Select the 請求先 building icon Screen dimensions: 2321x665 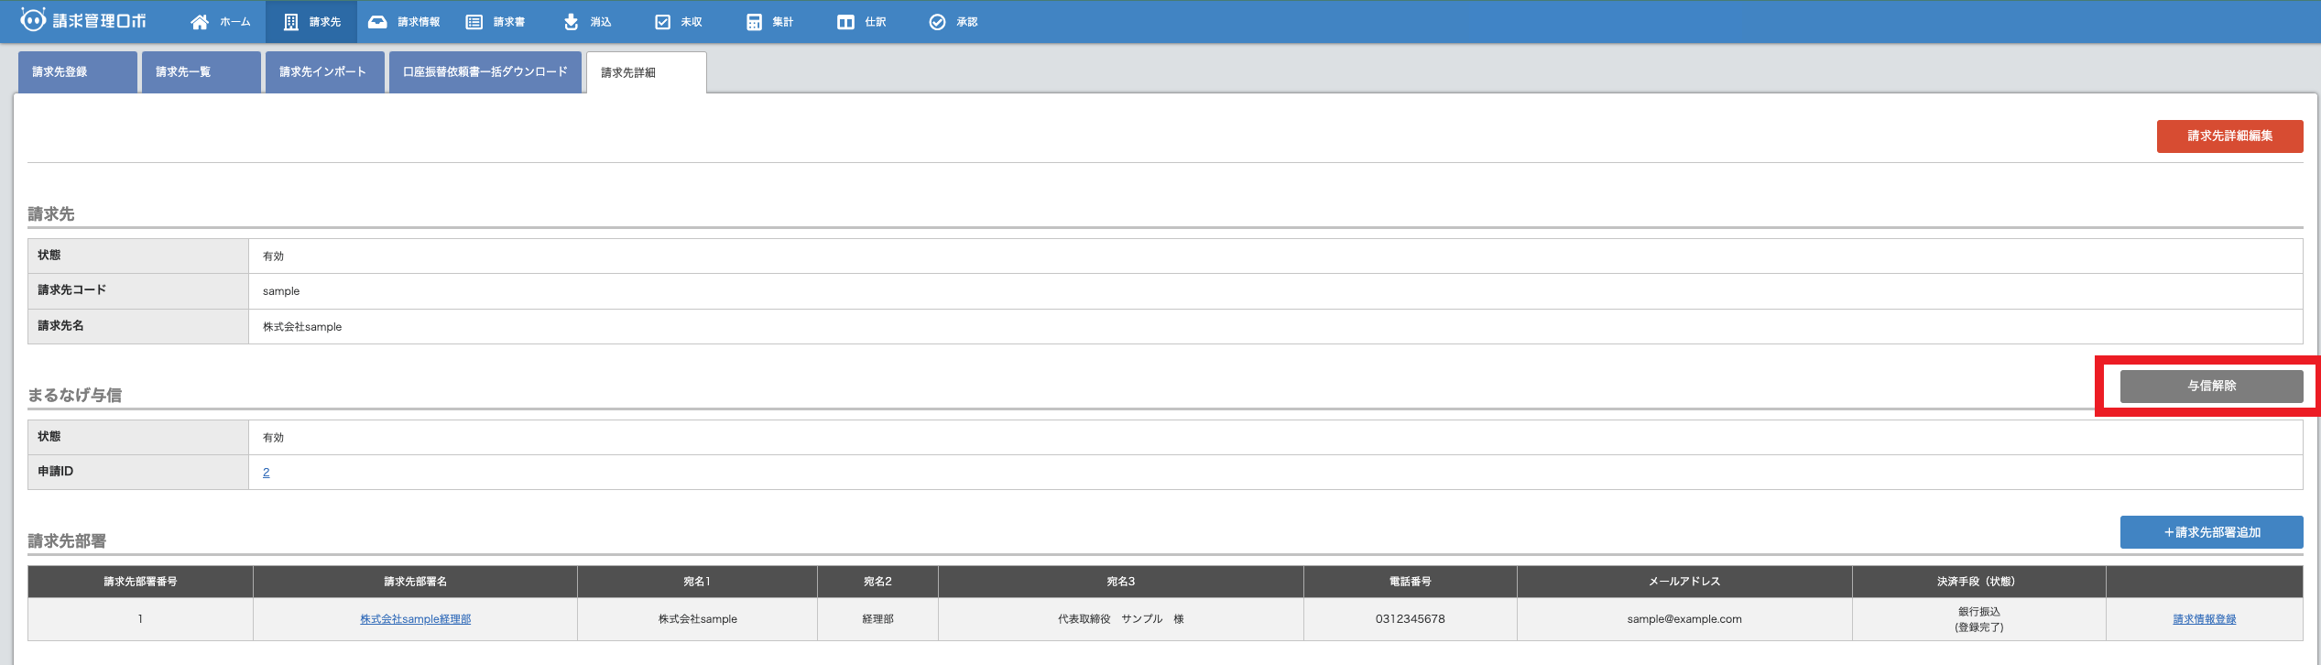point(291,22)
